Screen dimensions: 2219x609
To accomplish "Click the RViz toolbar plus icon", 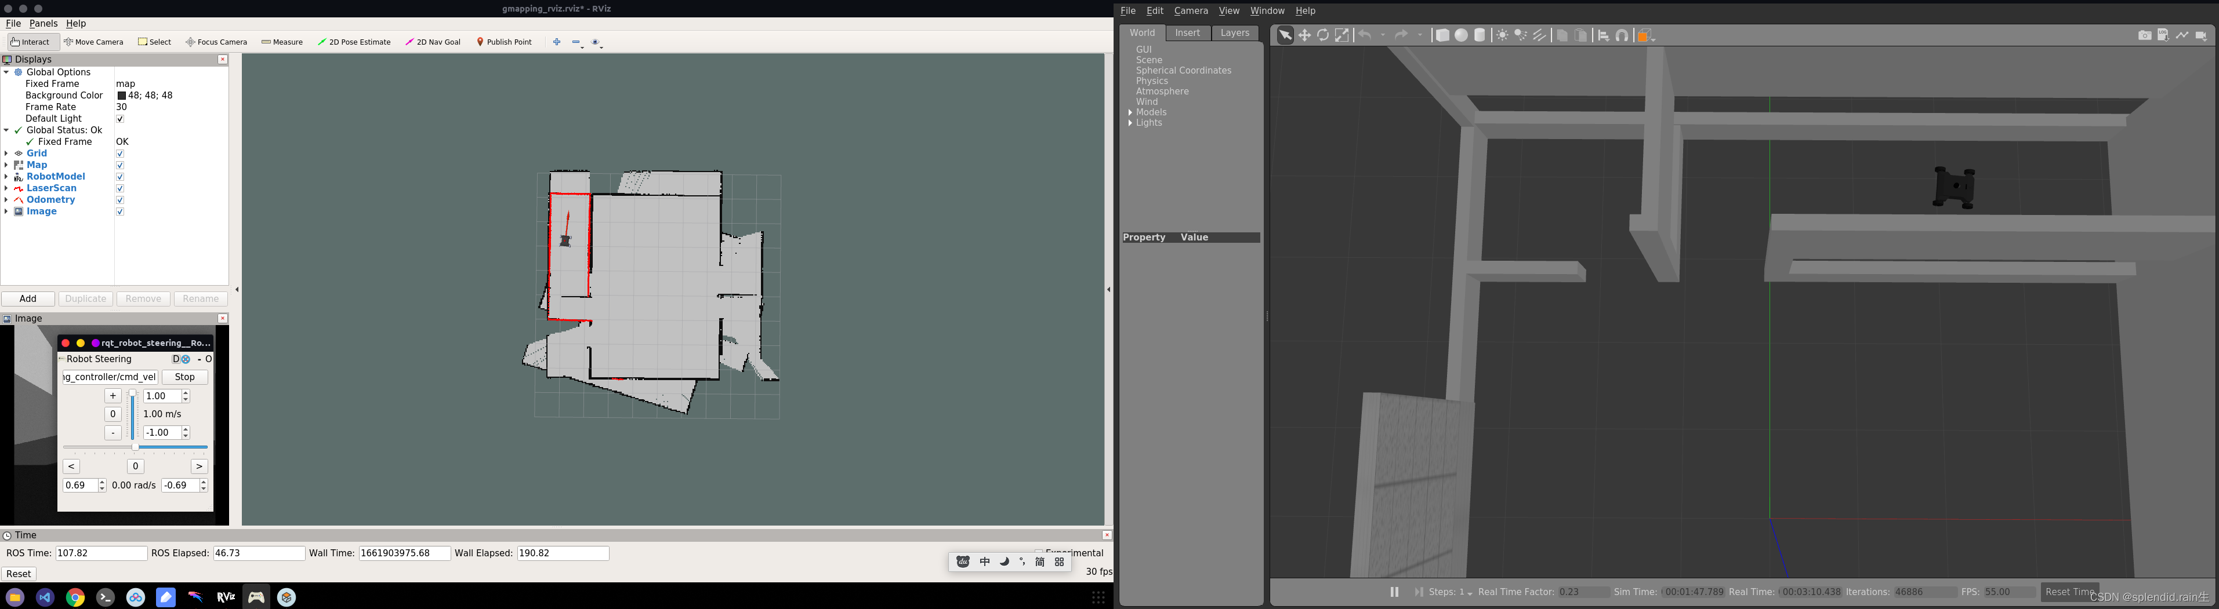I will click(x=556, y=42).
